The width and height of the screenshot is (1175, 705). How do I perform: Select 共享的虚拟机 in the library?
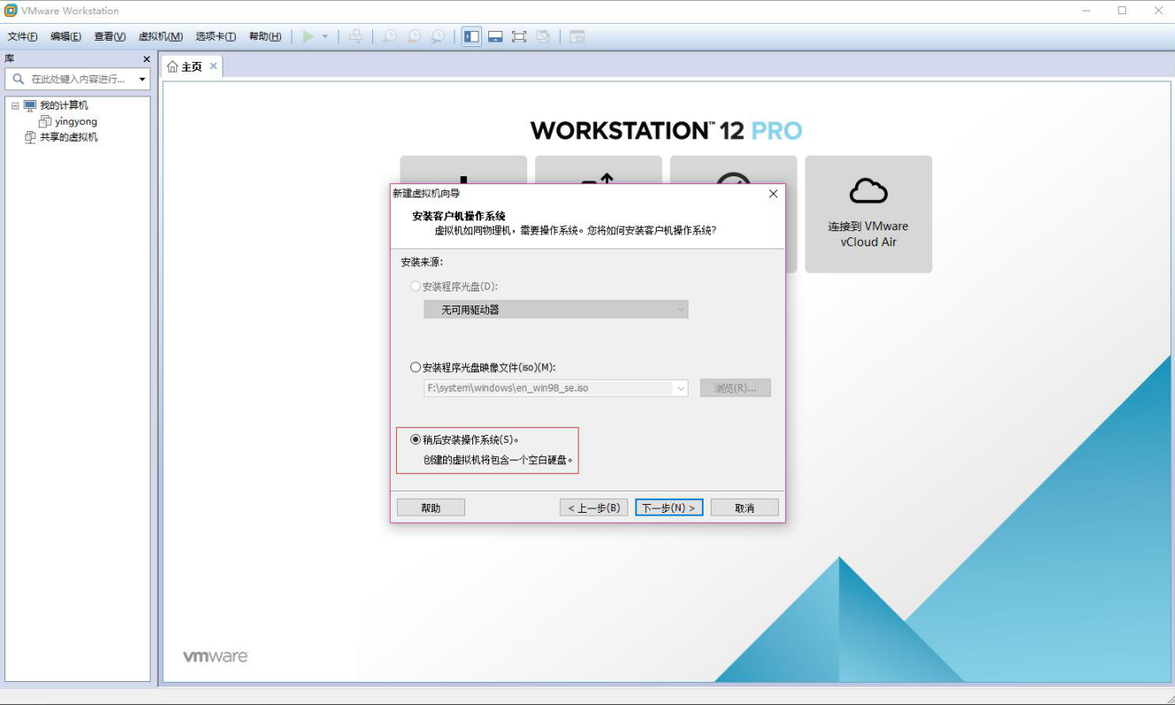68,137
